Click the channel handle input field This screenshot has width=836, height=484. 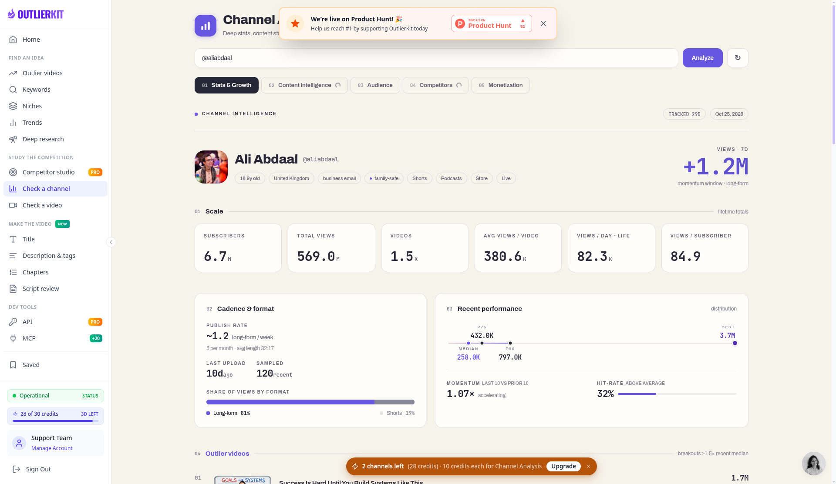pyautogui.click(x=436, y=58)
